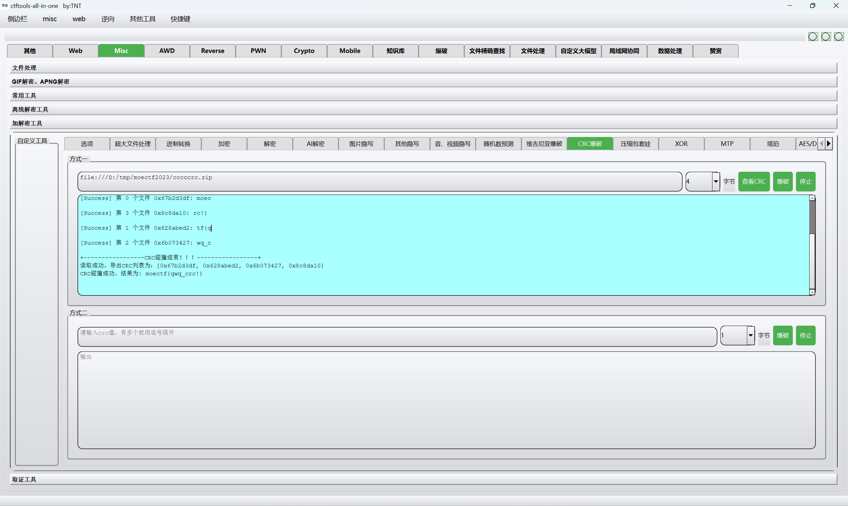This screenshot has width=848, height=506.
Task: Switch to the Web main tab
Action: pos(76,51)
